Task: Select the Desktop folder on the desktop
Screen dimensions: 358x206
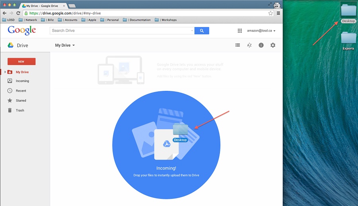Action: pyautogui.click(x=348, y=13)
